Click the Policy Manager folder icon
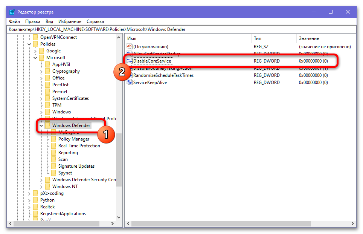 point(54,139)
